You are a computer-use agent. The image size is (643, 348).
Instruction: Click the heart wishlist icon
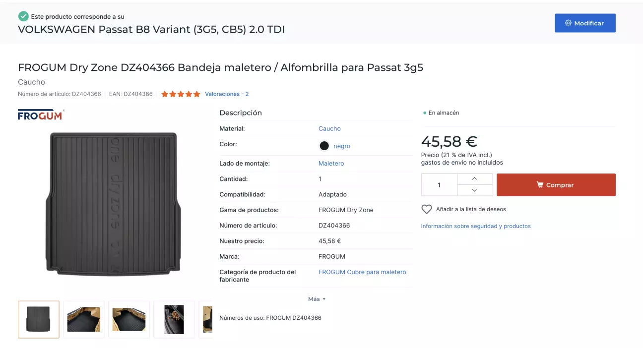pos(427,209)
